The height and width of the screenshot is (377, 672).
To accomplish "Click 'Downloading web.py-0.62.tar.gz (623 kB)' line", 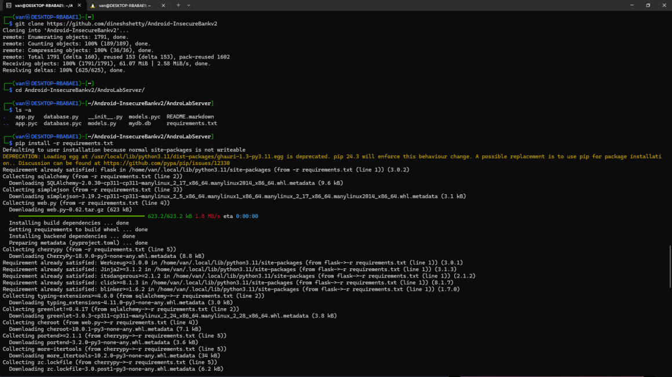I will pos(70,210).
